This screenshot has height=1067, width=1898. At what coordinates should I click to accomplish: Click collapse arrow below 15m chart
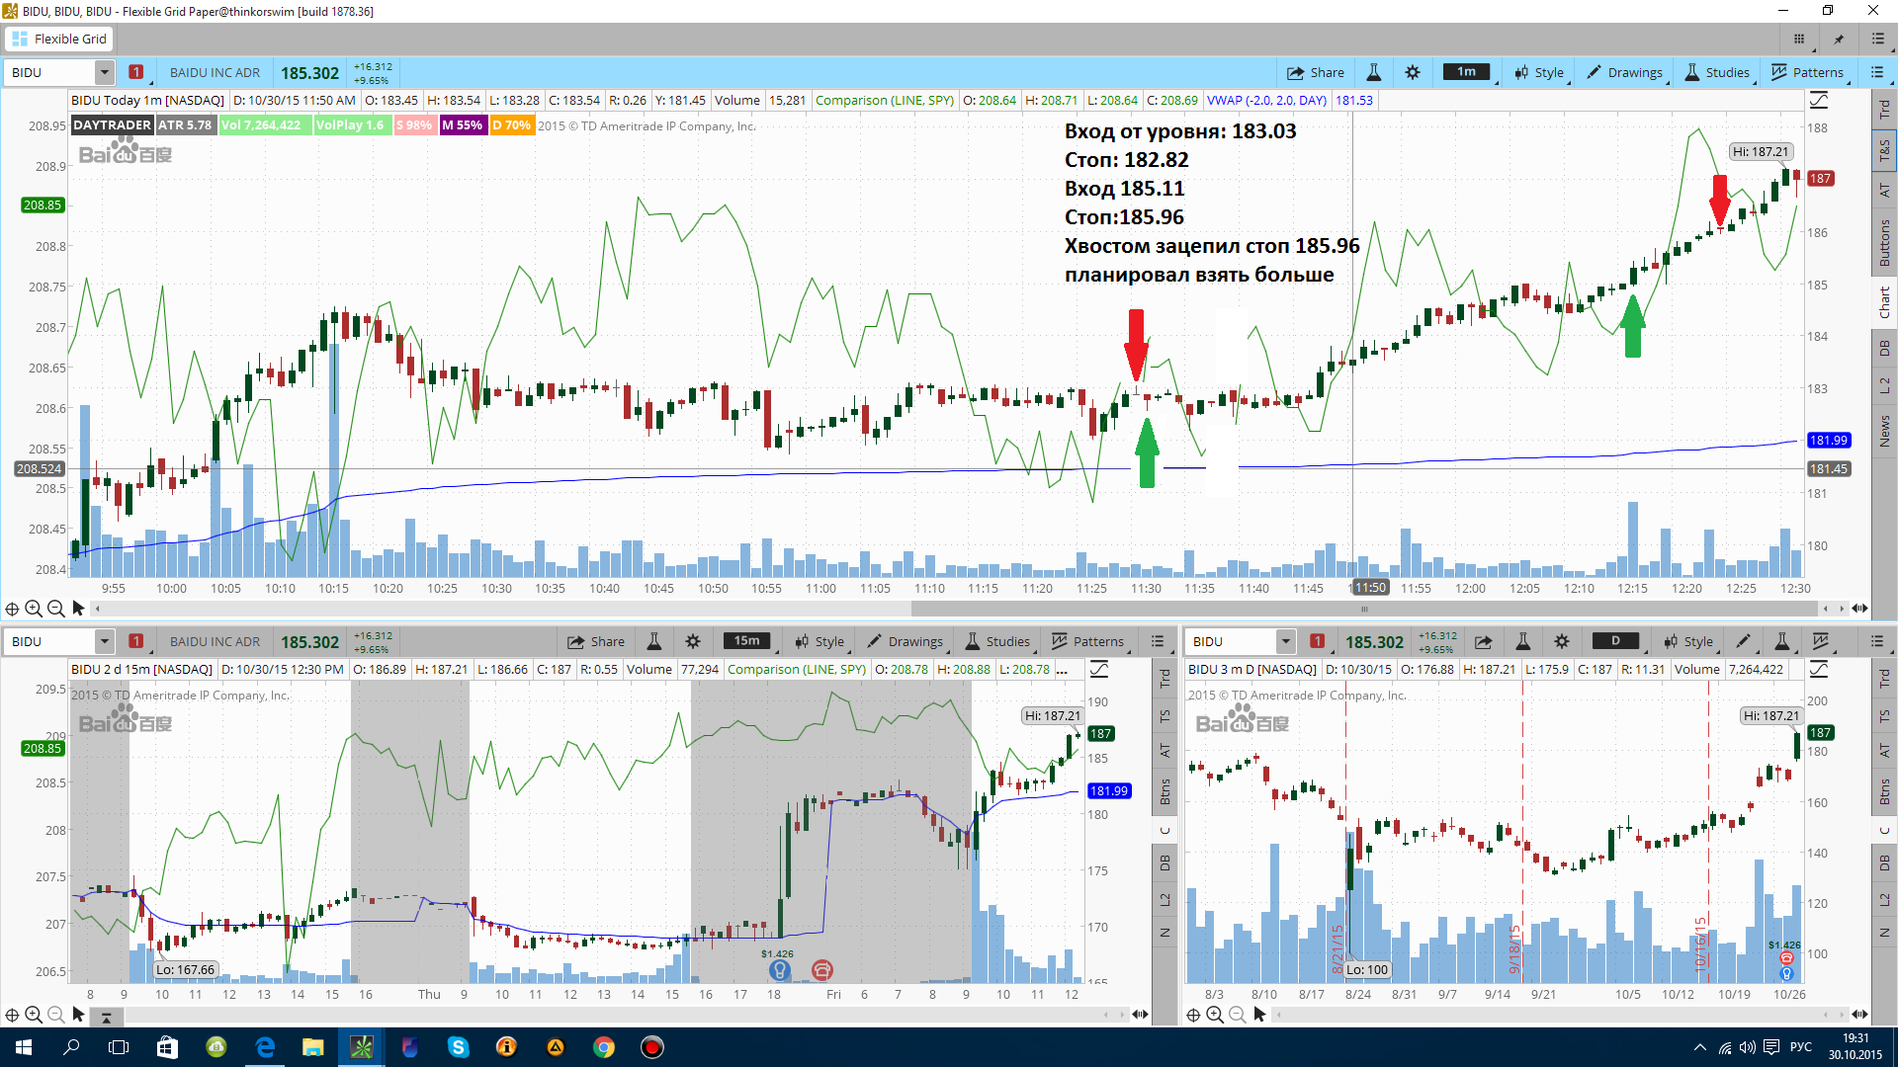106,1016
